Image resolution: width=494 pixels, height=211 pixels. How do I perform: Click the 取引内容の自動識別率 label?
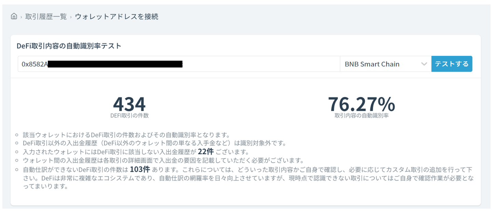click(x=361, y=116)
